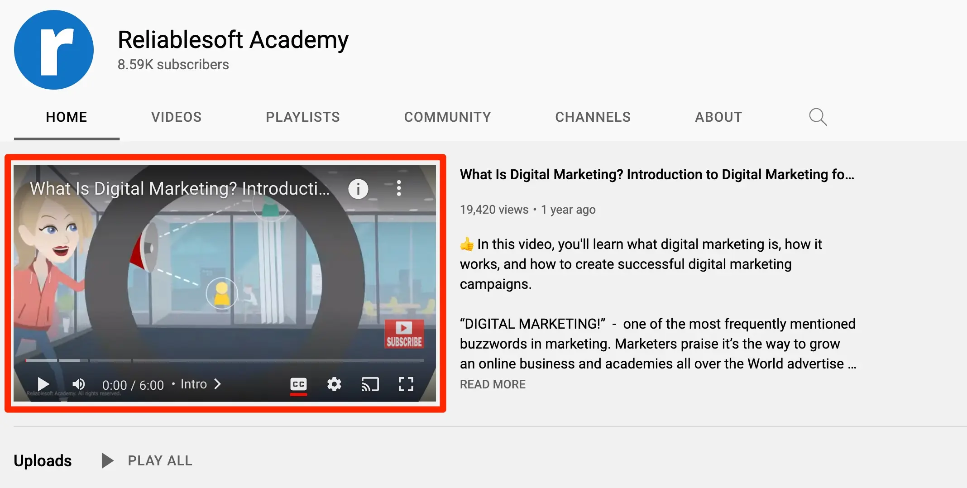Toggle closed captions with the CC button
Image resolution: width=967 pixels, height=488 pixels.
click(298, 384)
